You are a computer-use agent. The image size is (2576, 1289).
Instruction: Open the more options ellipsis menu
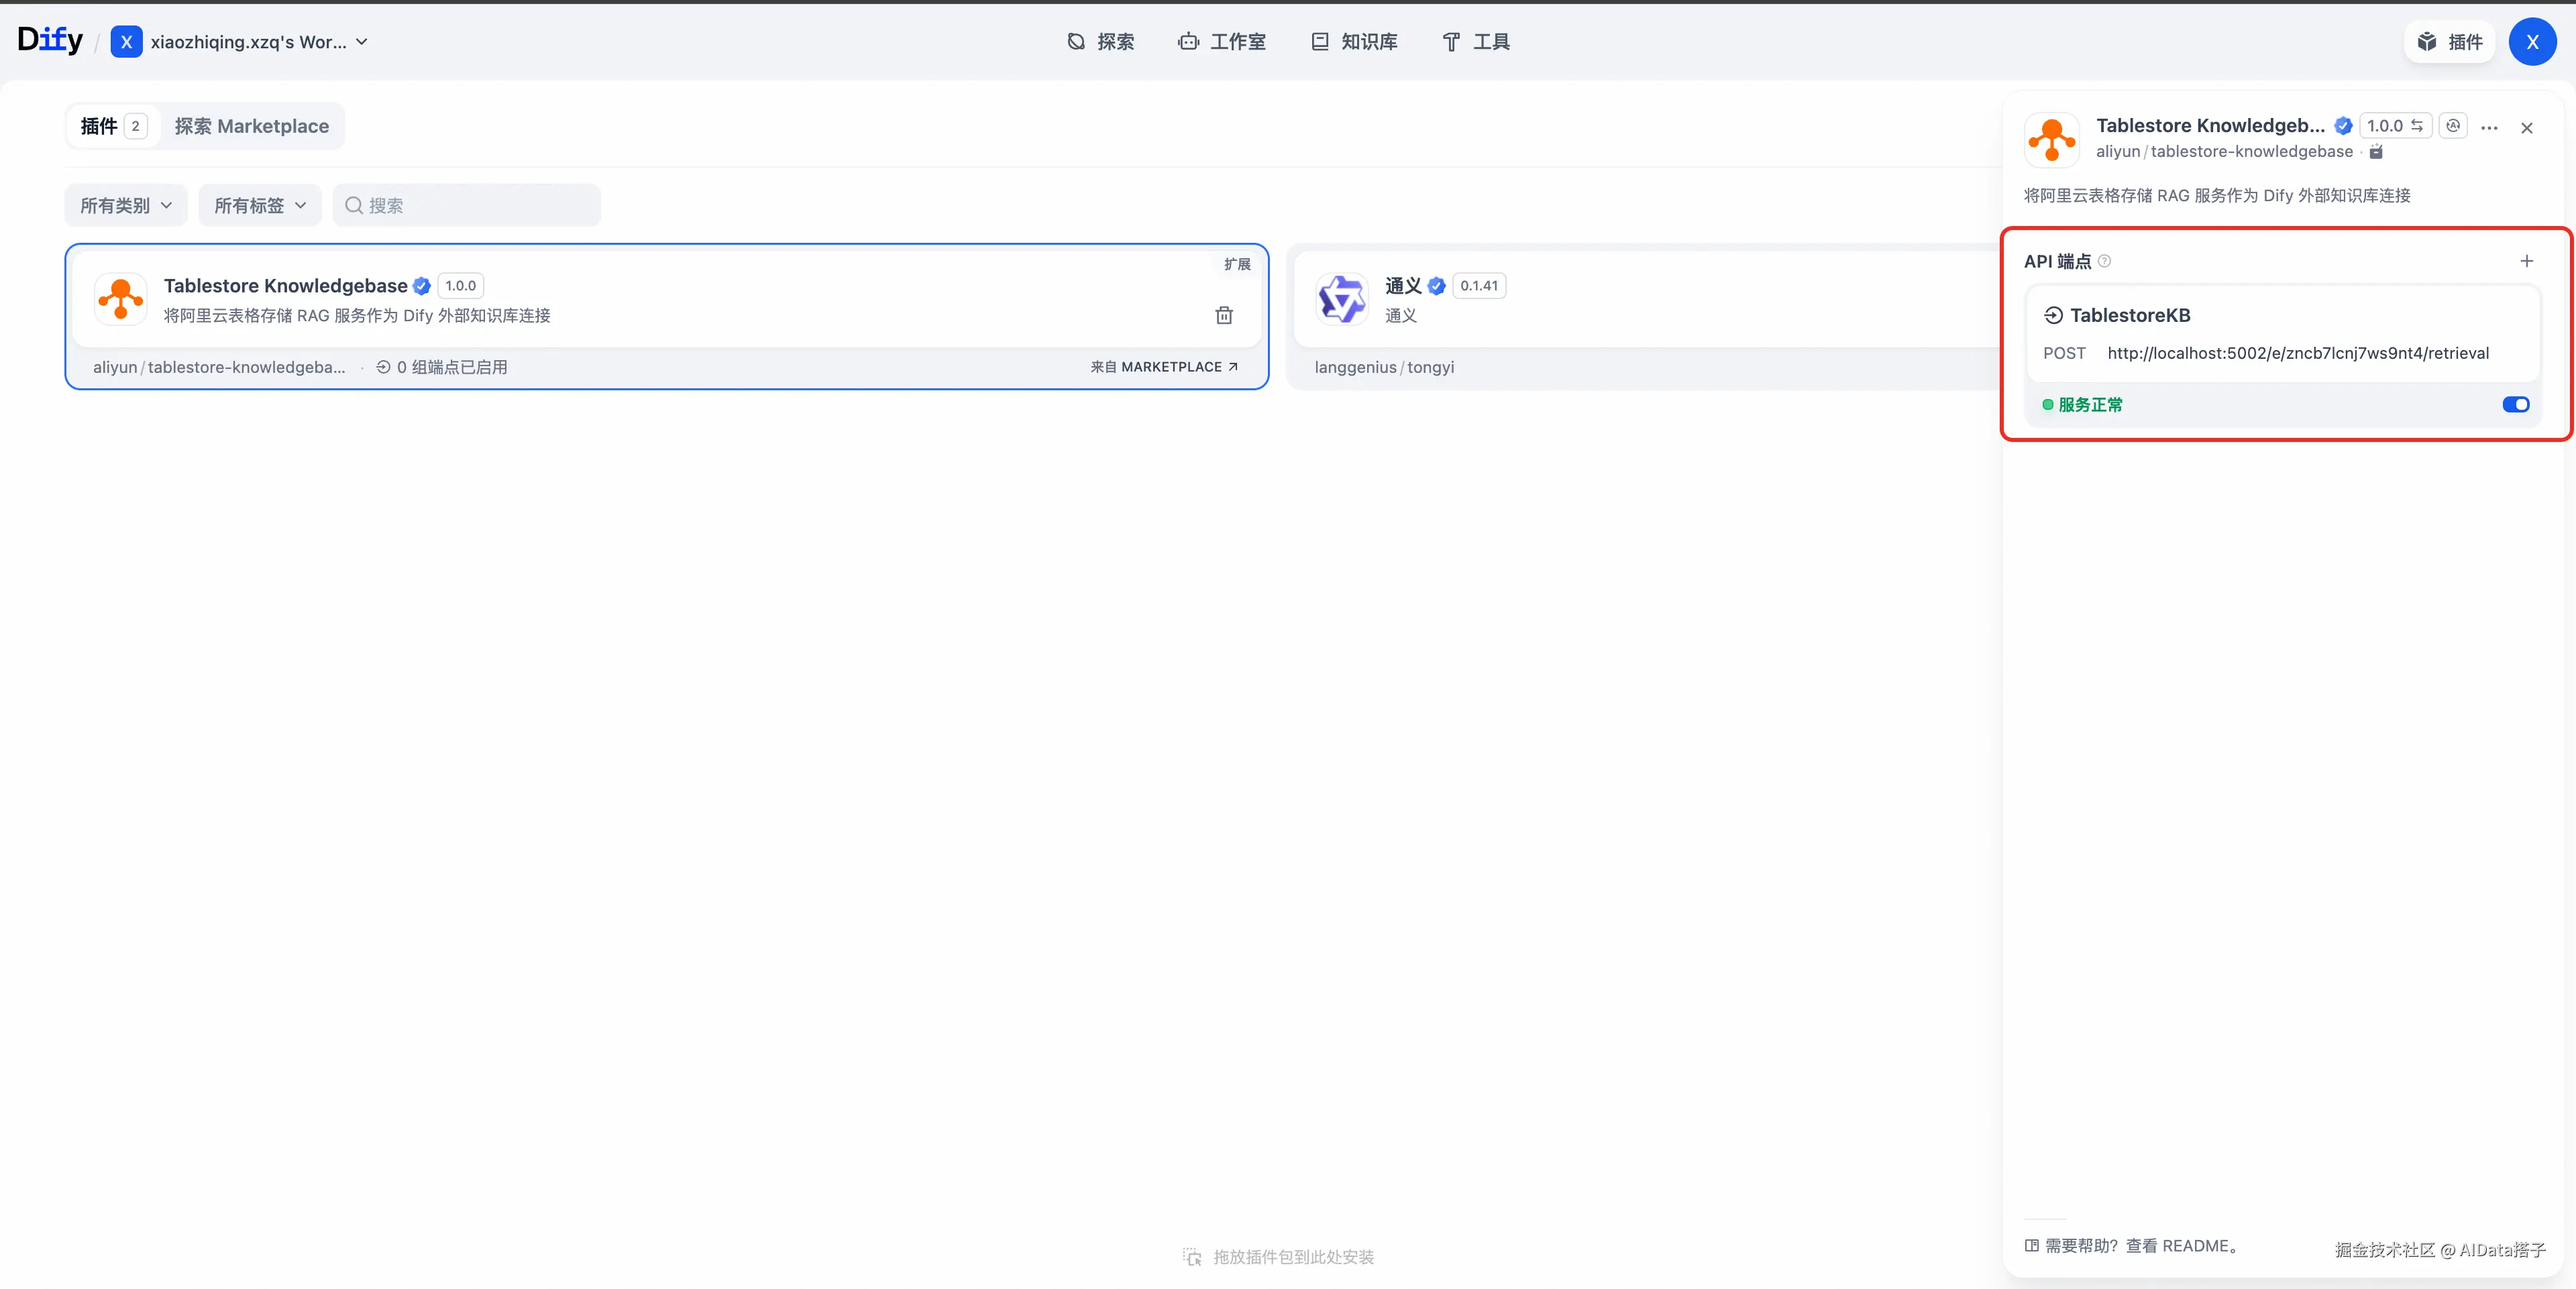pos(2490,127)
